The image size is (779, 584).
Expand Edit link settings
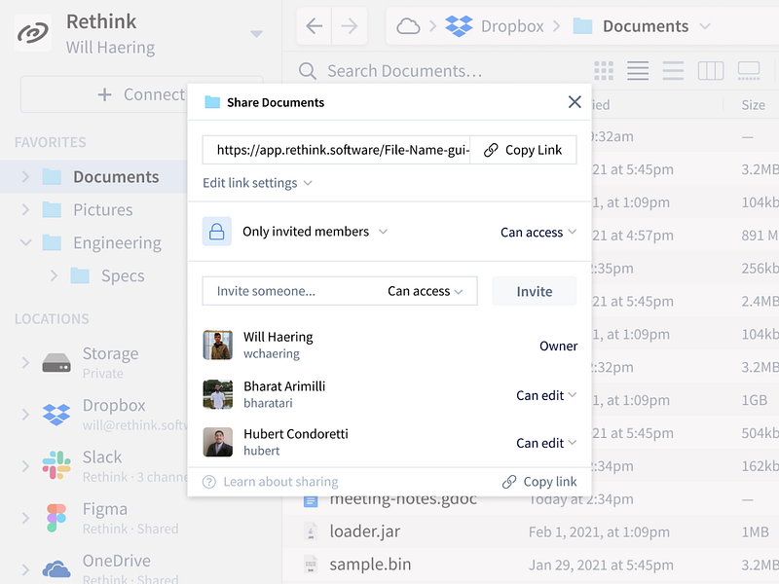pos(257,183)
